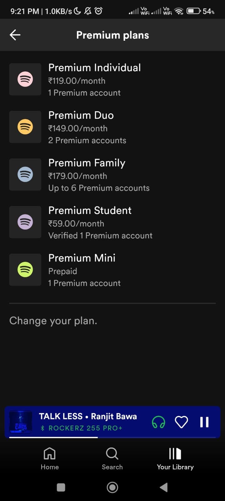Image resolution: width=225 pixels, height=501 pixels.
Task: Tap the blue Premium Family logo
Action: [25, 175]
